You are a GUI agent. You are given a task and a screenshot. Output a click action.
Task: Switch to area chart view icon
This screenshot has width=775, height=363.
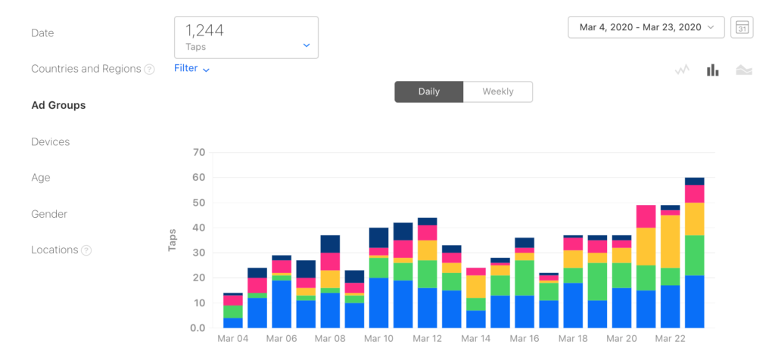click(744, 70)
